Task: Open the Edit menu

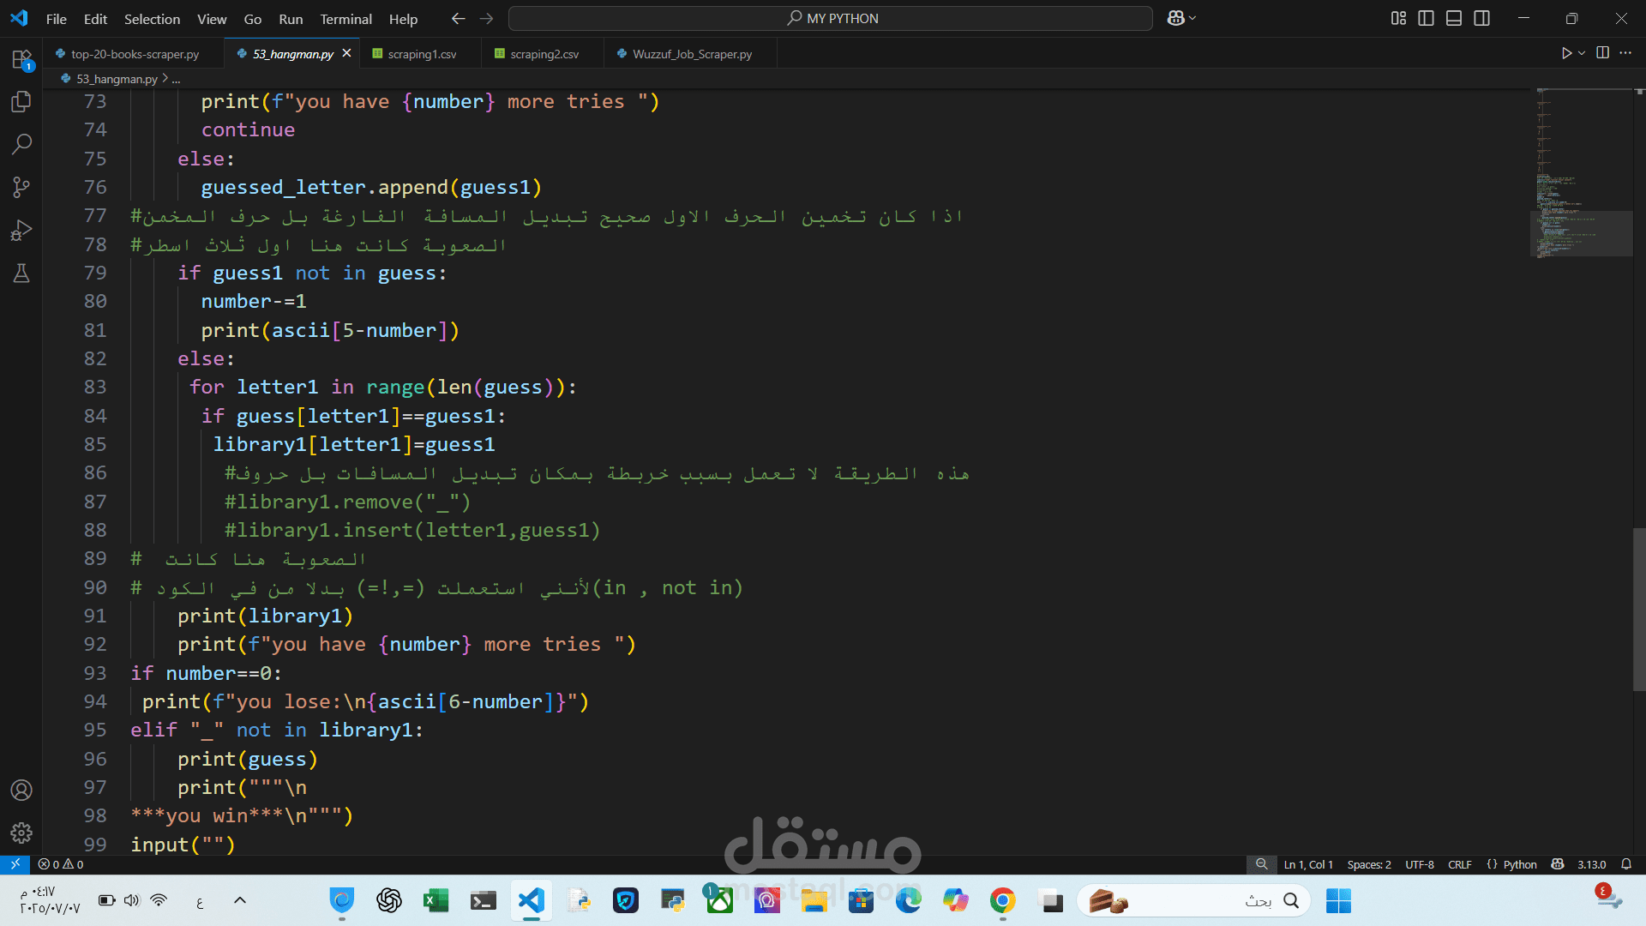Action: [95, 18]
